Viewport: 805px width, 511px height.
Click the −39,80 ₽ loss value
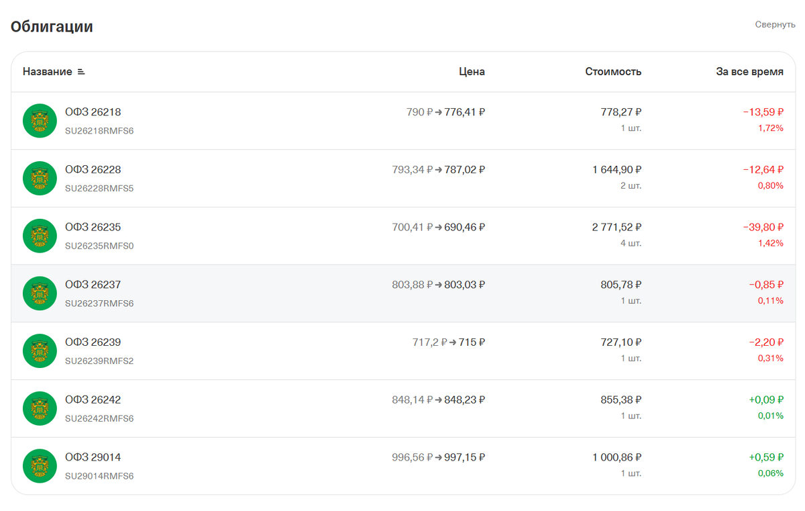(x=763, y=228)
